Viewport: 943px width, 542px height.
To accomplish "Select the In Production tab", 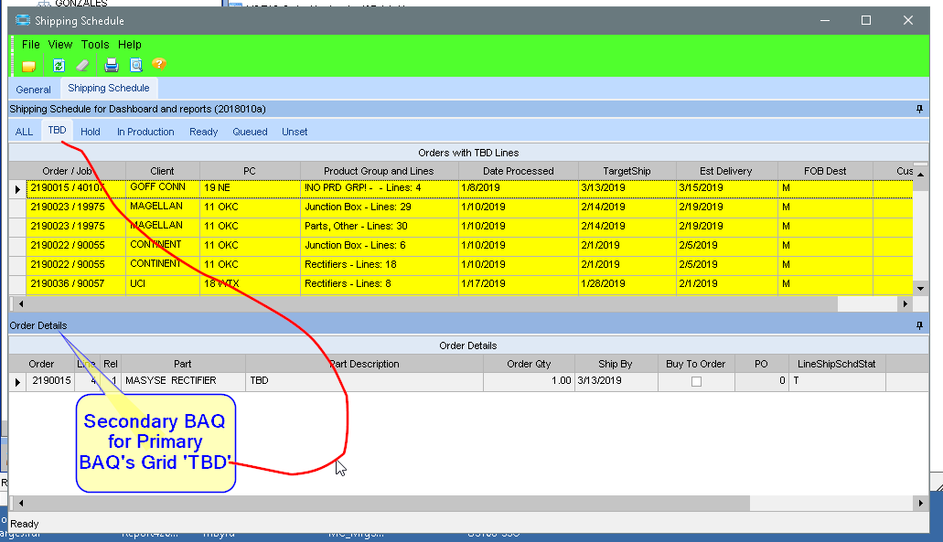I will point(145,132).
